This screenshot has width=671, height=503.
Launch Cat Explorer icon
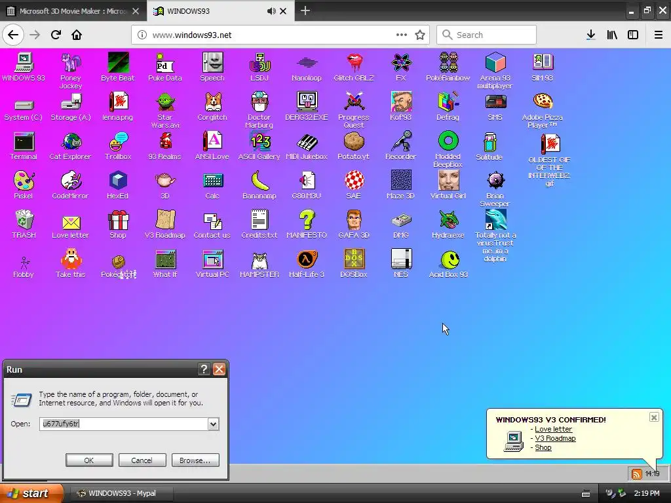[71, 141]
